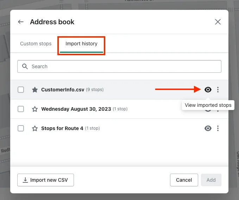239x200 pixels.
Task: Tick the Stops for Route 4 checkbox
Action: pos(21,128)
